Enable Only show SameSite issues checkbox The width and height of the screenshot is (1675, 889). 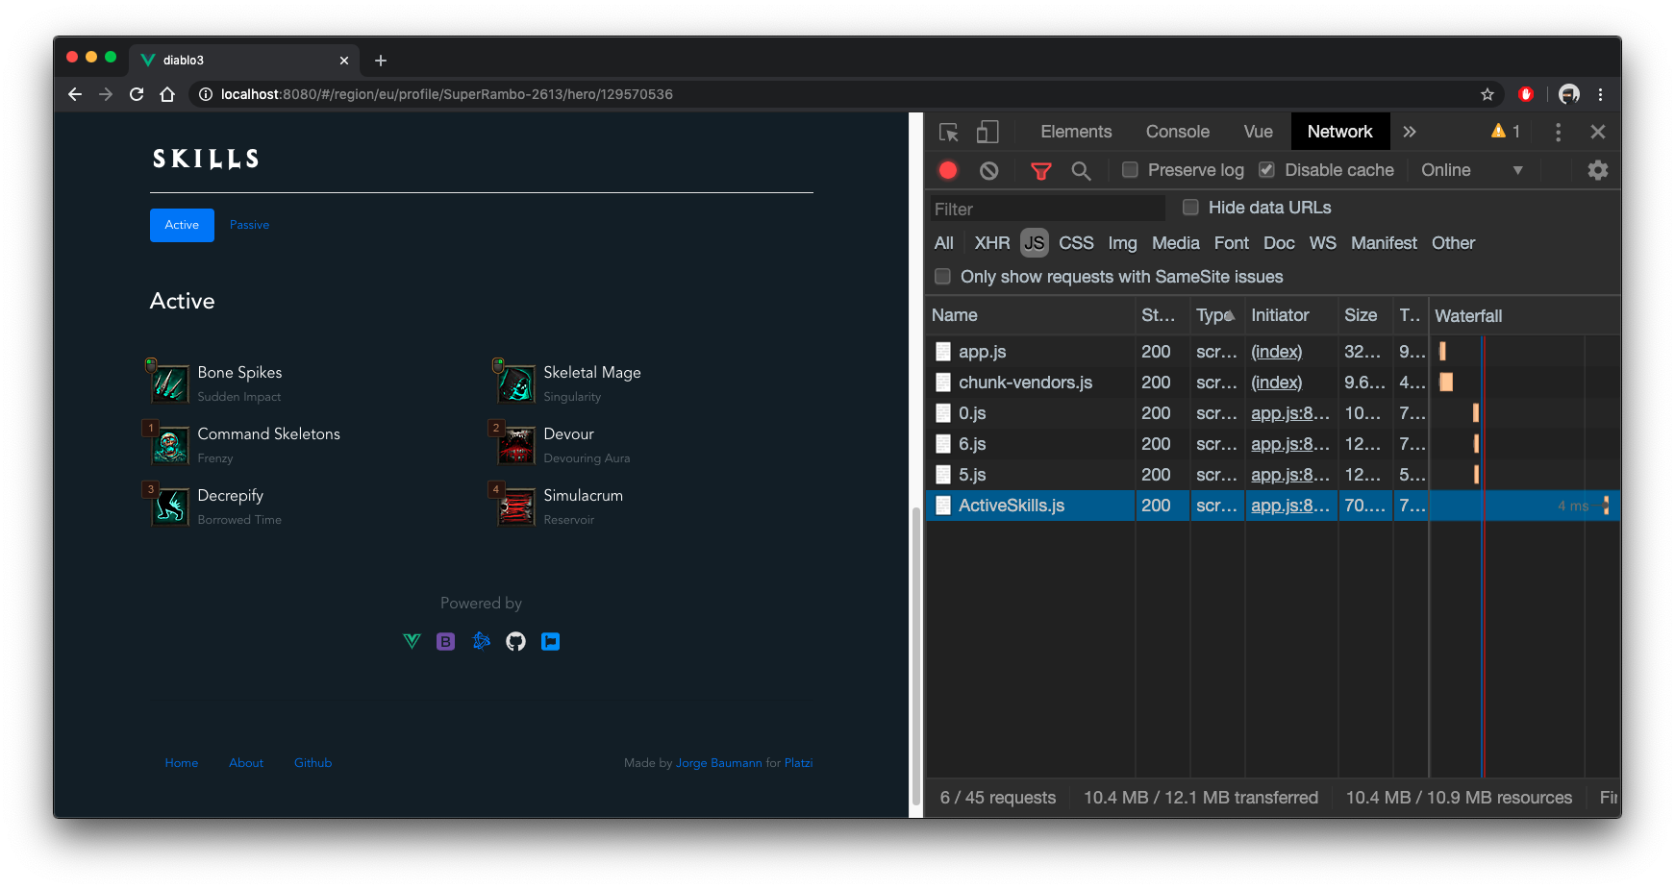point(942,276)
